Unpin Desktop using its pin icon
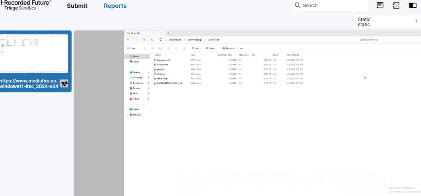 pyautogui.click(x=148, y=72)
